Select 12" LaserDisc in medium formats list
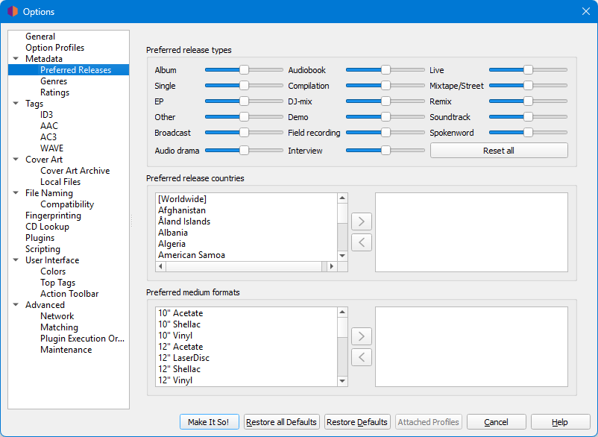 coord(184,358)
